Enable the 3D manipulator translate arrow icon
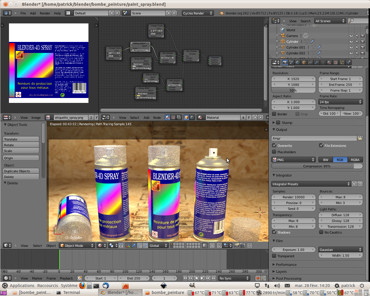The width and height of the screenshot is (370, 296). pos(134,245)
